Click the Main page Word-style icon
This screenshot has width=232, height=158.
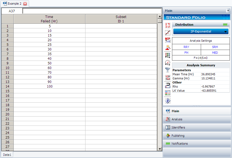(x=168, y=111)
